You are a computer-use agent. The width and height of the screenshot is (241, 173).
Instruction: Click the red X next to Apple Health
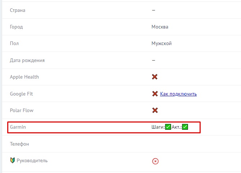155,77
